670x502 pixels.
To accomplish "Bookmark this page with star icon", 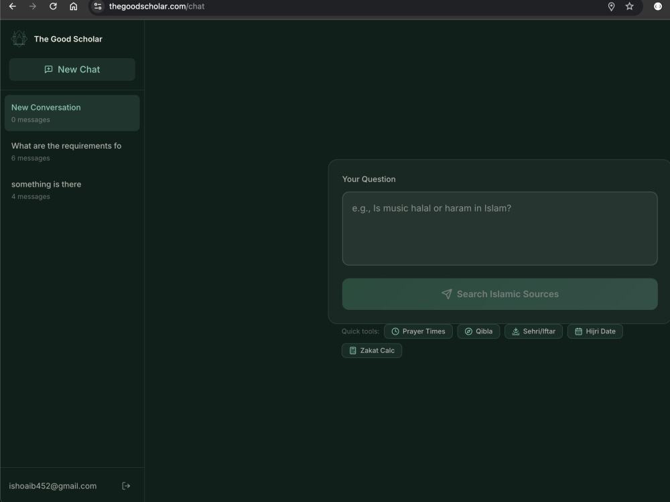I will tap(629, 7).
